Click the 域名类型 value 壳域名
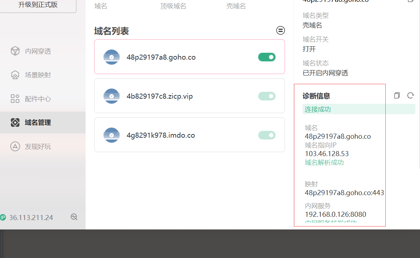The height and width of the screenshot is (258, 420). point(312,25)
